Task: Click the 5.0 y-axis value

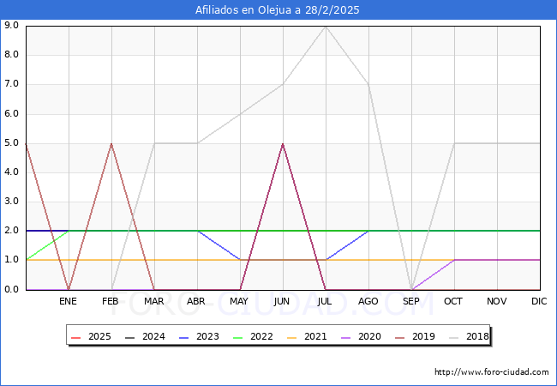Action: pyautogui.click(x=12, y=143)
